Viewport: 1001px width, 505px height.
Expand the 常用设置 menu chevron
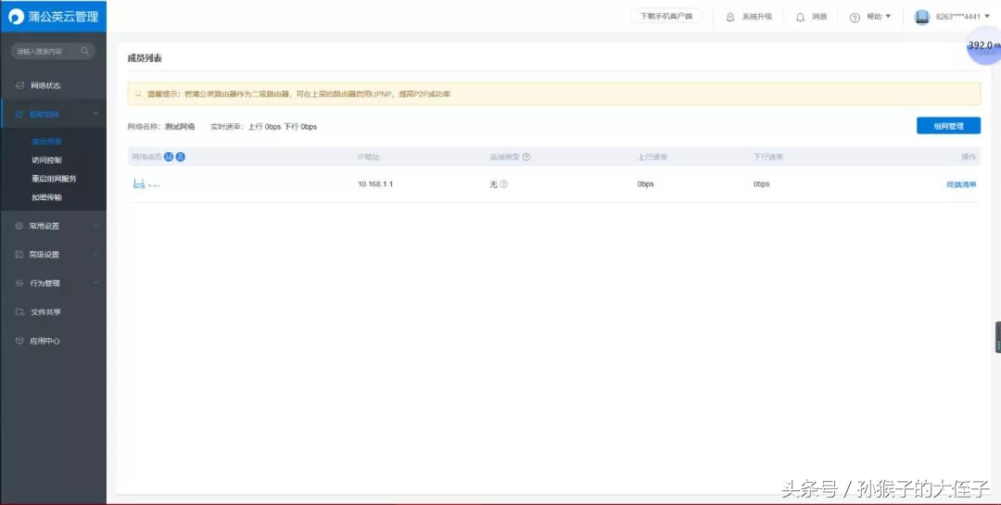[95, 226]
